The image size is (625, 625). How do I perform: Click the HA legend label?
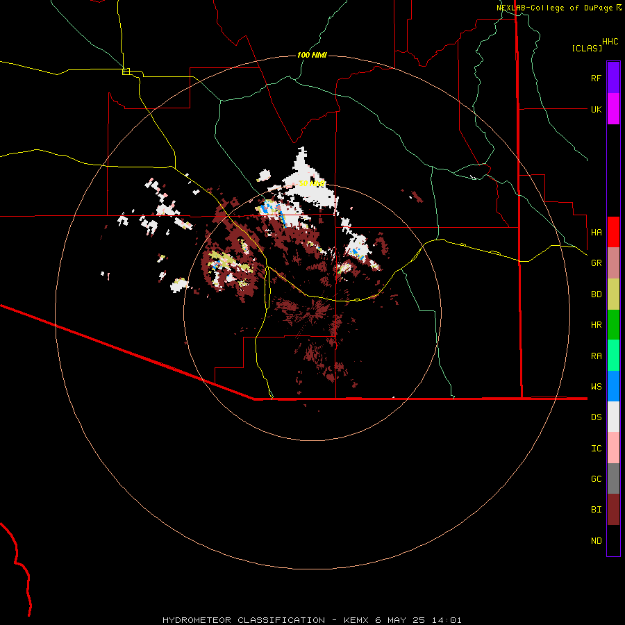tap(596, 232)
